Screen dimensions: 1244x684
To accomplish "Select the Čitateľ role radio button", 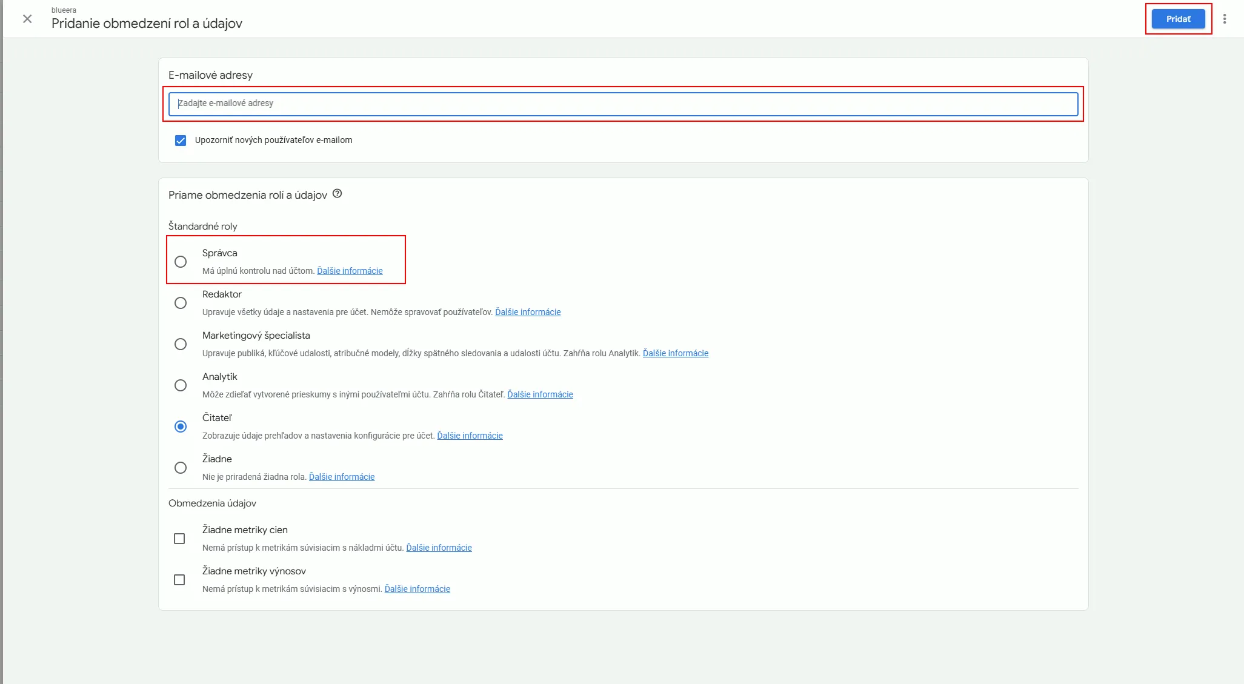I will click(x=181, y=427).
